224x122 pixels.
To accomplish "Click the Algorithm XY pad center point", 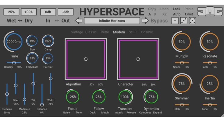I will [86, 59].
